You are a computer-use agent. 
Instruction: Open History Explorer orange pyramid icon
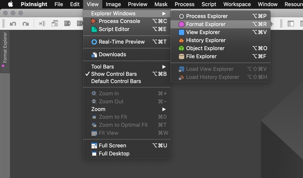[221, 40]
